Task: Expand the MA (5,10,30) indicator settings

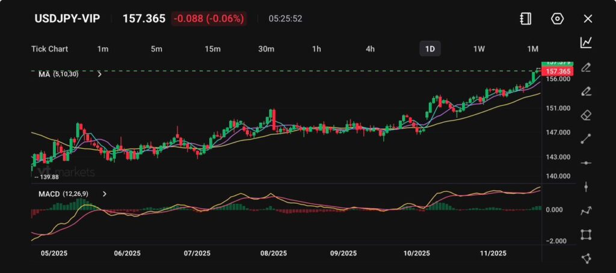Action: pos(99,75)
